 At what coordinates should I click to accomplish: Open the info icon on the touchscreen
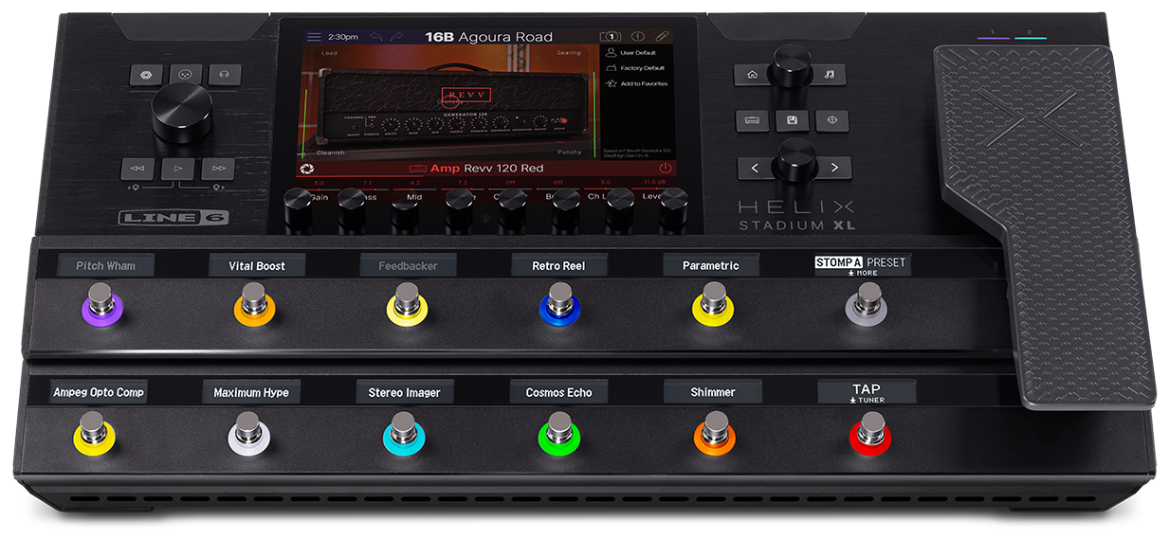638,37
